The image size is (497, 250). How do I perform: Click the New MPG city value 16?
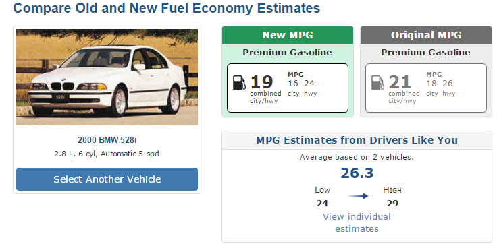pos(293,84)
